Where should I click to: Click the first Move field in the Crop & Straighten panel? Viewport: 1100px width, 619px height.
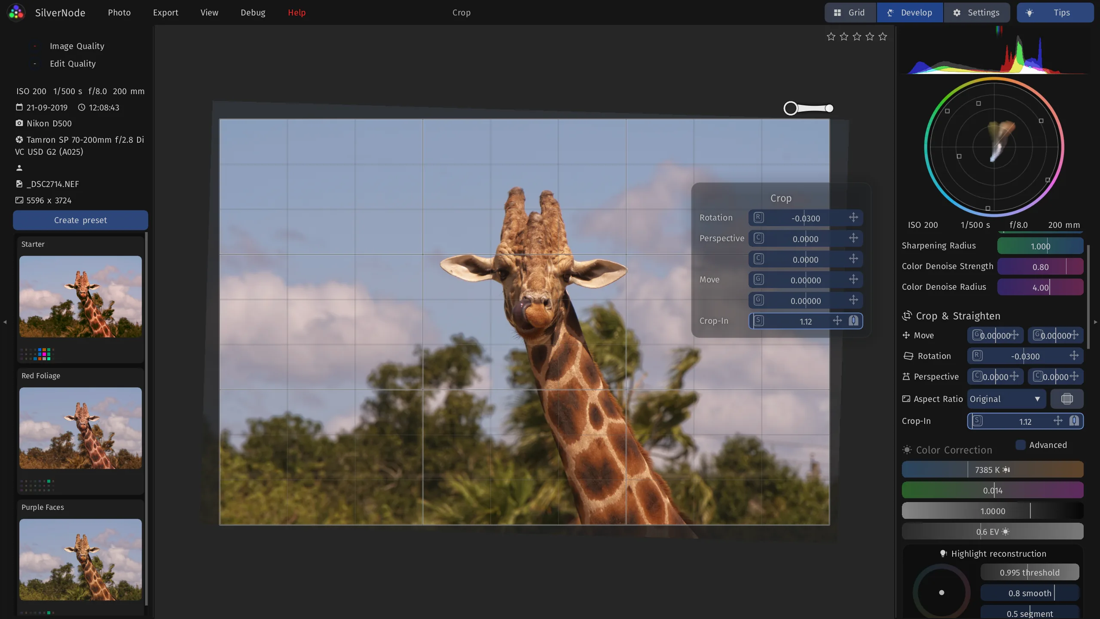(x=995, y=335)
